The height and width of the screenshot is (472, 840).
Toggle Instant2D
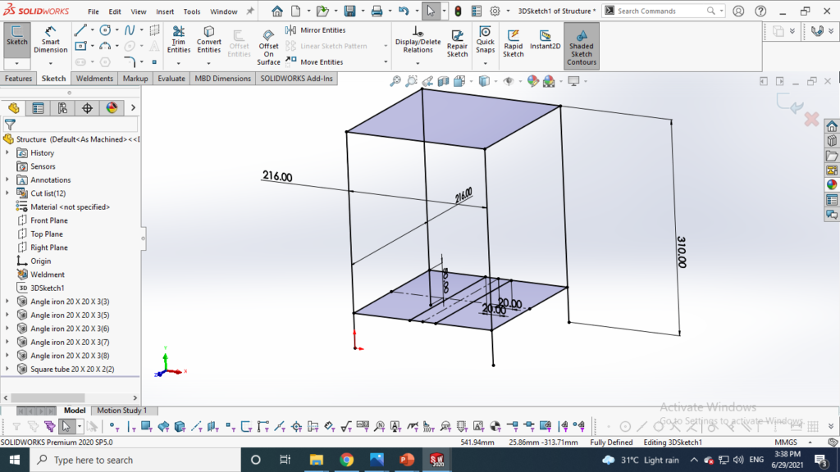(545, 39)
